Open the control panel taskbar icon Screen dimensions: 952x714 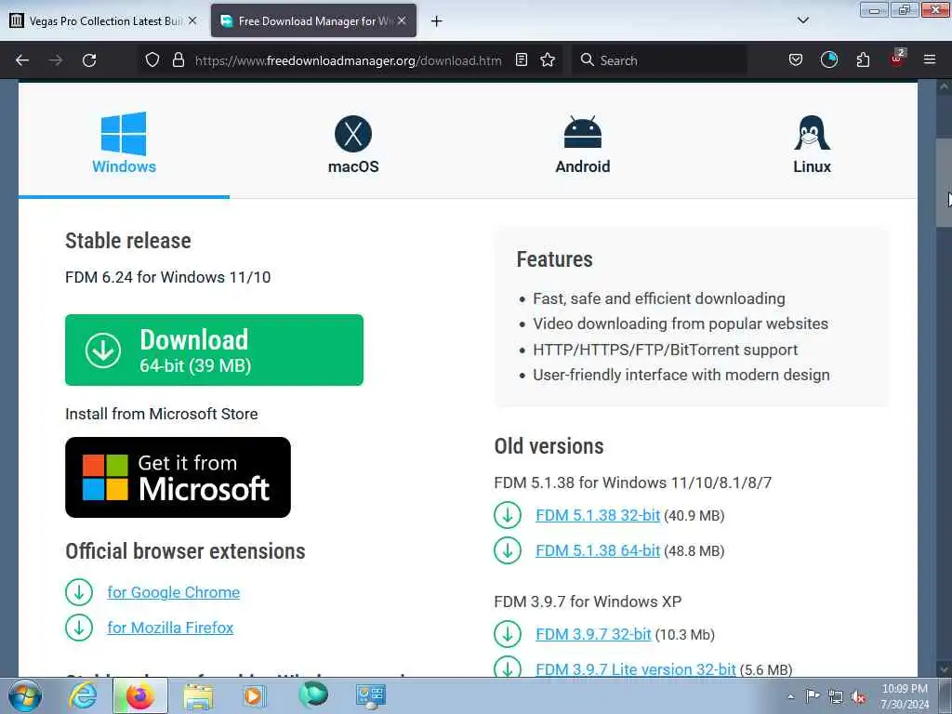tap(370, 695)
